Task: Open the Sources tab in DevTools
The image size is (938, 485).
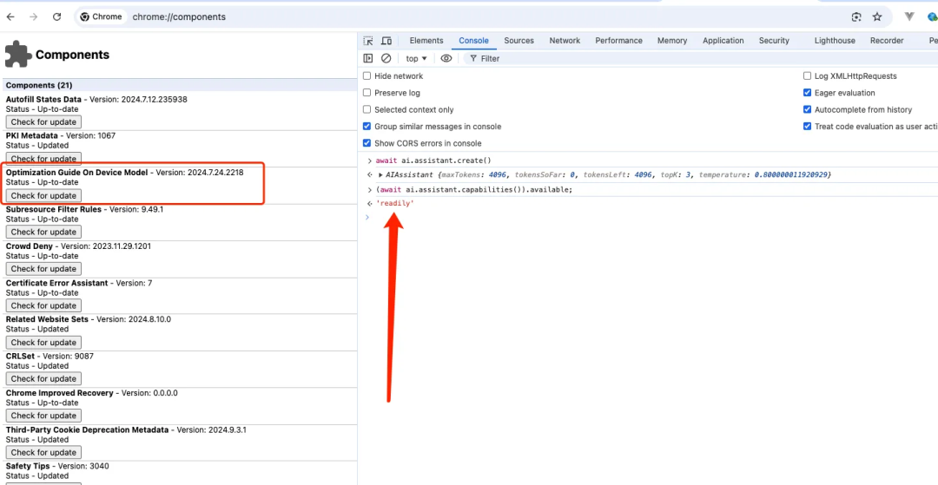Action: (519, 41)
